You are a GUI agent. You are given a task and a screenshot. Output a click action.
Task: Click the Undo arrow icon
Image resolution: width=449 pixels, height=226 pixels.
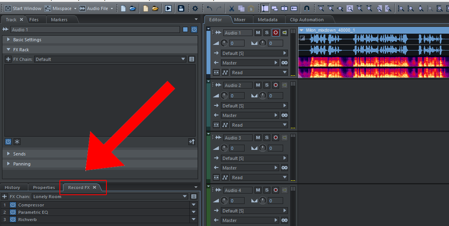[209, 8]
